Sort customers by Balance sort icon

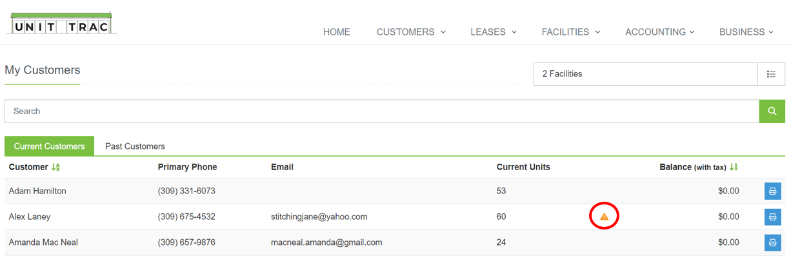pyautogui.click(x=734, y=167)
